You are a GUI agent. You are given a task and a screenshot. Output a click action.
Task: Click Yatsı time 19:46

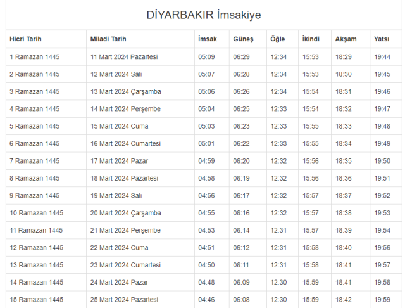click(x=382, y=91)
